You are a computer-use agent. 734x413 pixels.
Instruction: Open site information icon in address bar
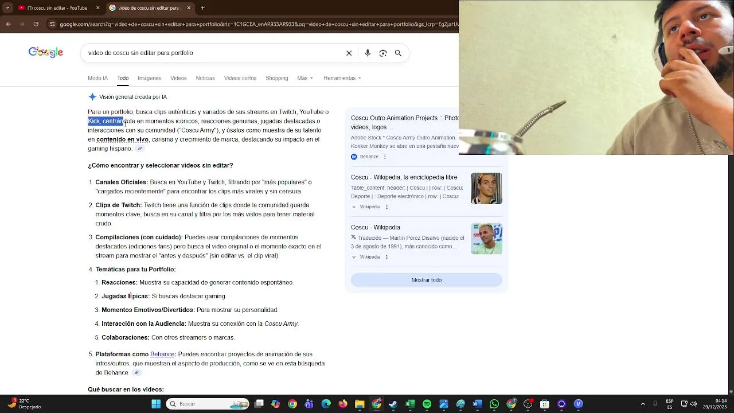click(x=52, y=24)
